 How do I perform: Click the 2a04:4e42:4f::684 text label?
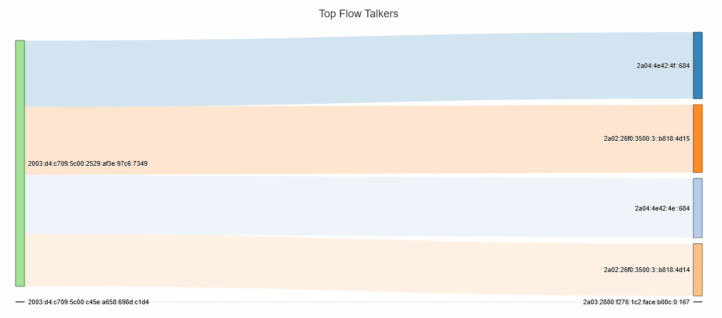click(663, 66)
